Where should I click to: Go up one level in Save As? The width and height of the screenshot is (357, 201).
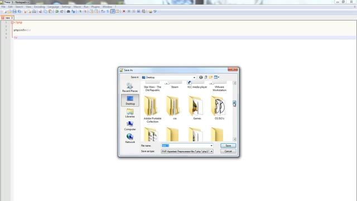pyautogui.click(x=206, y=78)
